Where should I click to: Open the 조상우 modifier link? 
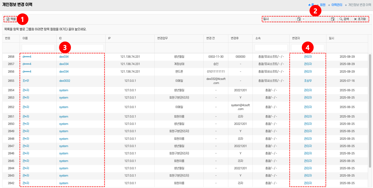pos(308,81)
